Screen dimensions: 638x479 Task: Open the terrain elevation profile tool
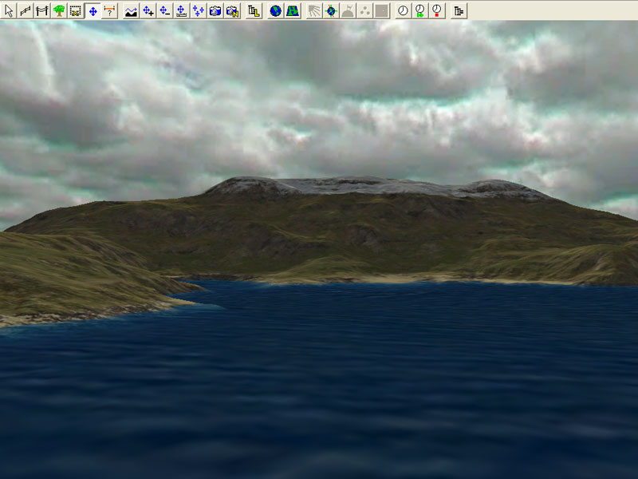(131, 10)
